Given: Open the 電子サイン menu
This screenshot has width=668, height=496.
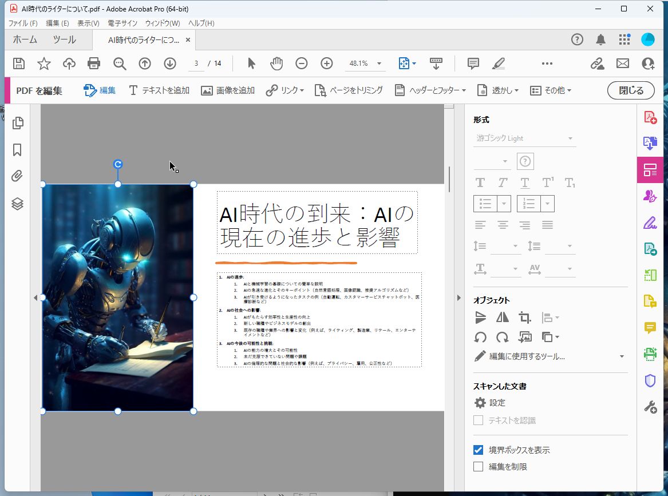Looking at the screenshot, I should pos(122,23).
